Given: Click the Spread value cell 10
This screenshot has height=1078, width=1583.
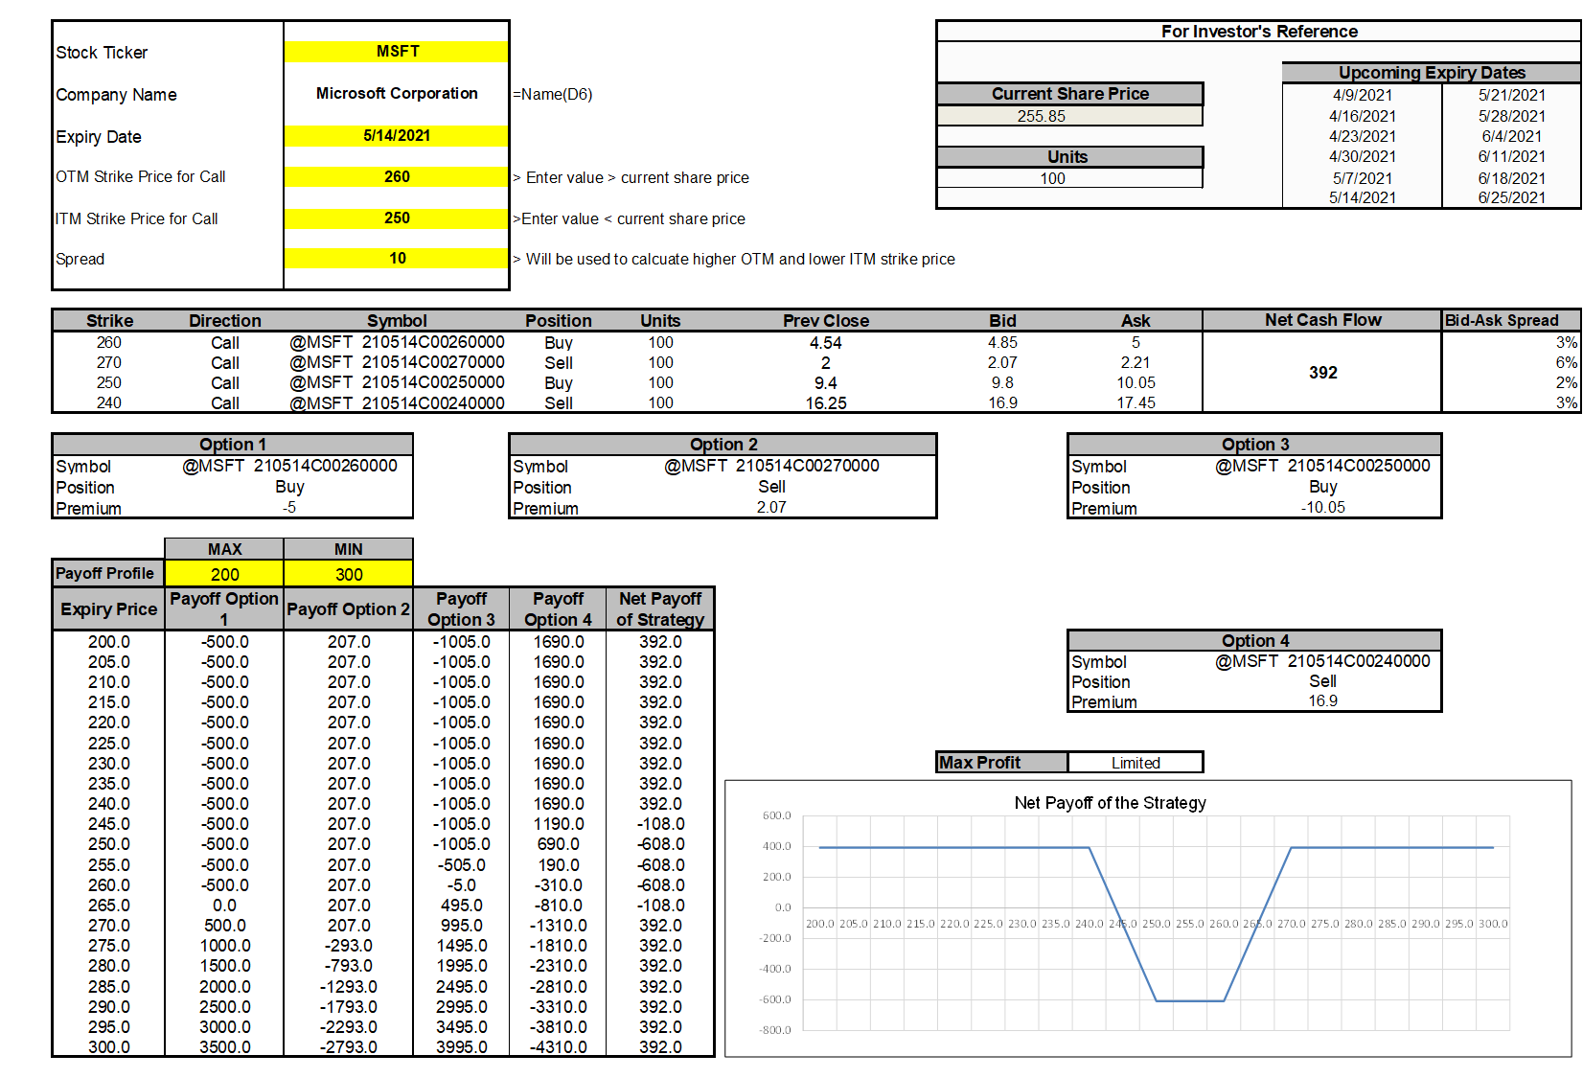Looking at the screenshot, I should click(x=397, y=259).
